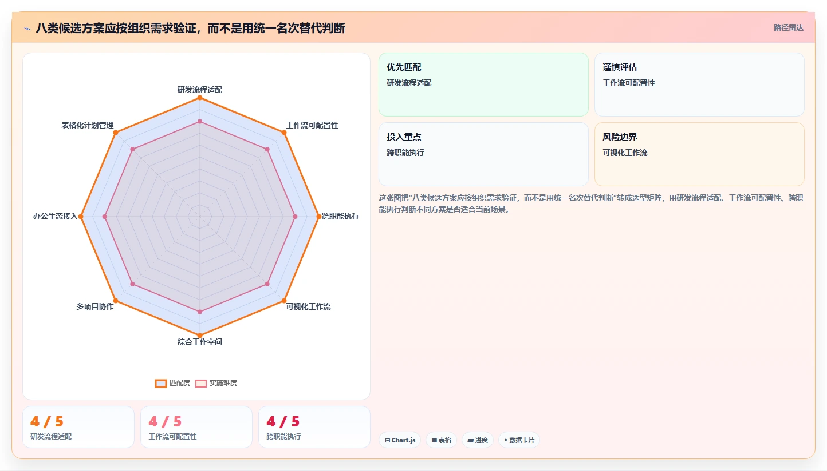Click radar axis label 工作流可配置性
The height and width of the screenshot is (471, 827).
pyautogui.click(x=312, y=125)
